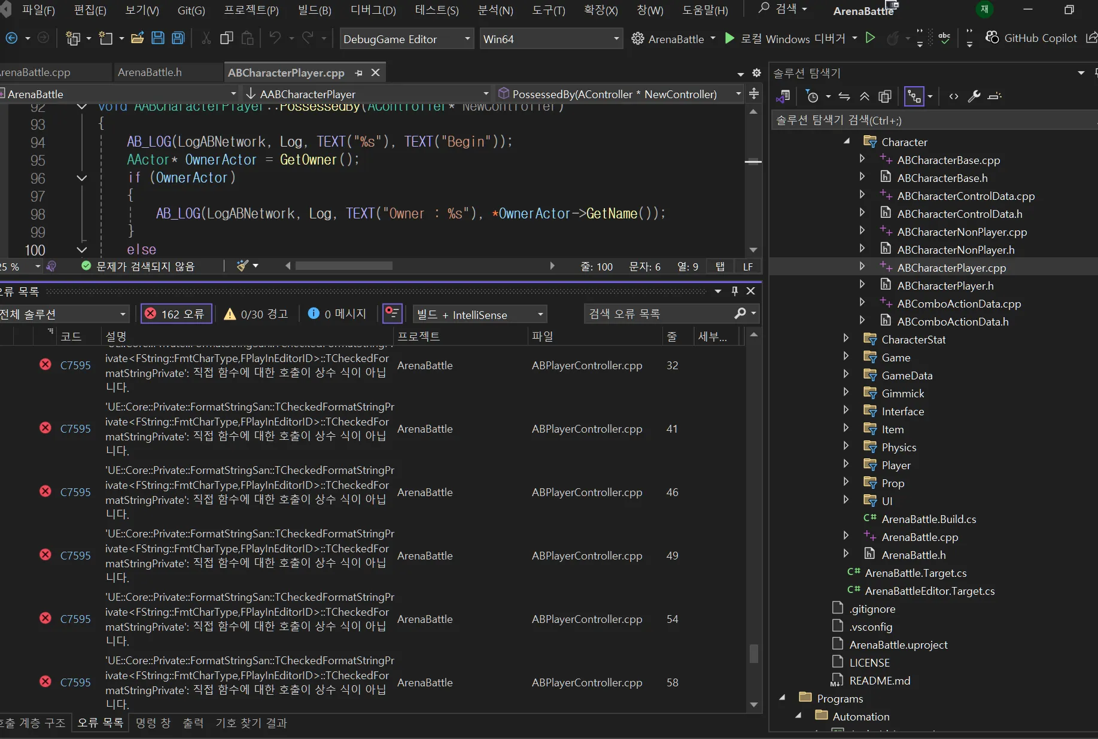Collapse the Character folder
Image resolution: width=1098 pixels, height=739 pixels.
[847, 142]
